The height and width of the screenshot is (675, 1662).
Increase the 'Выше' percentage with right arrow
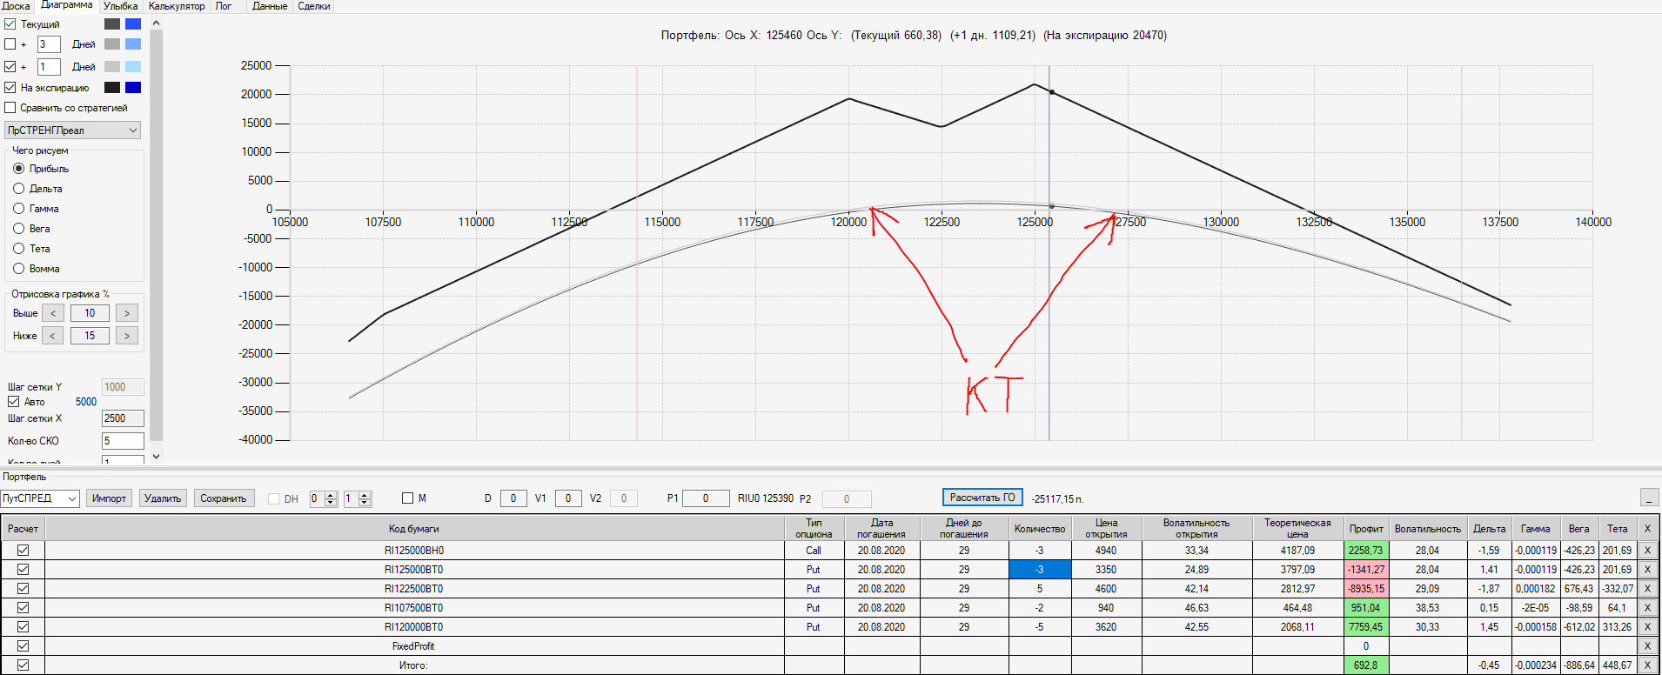click(x=127, y=313)
